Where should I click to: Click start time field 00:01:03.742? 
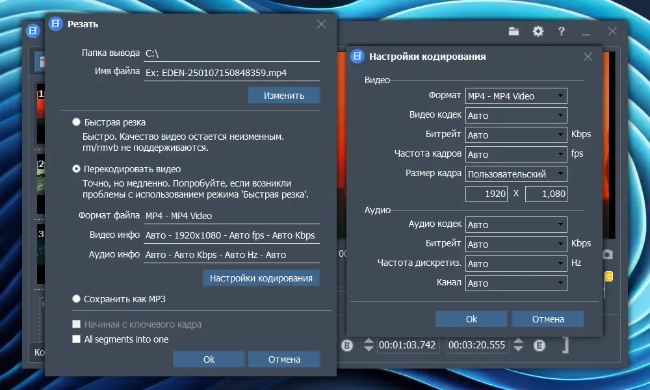coord(407,345)
